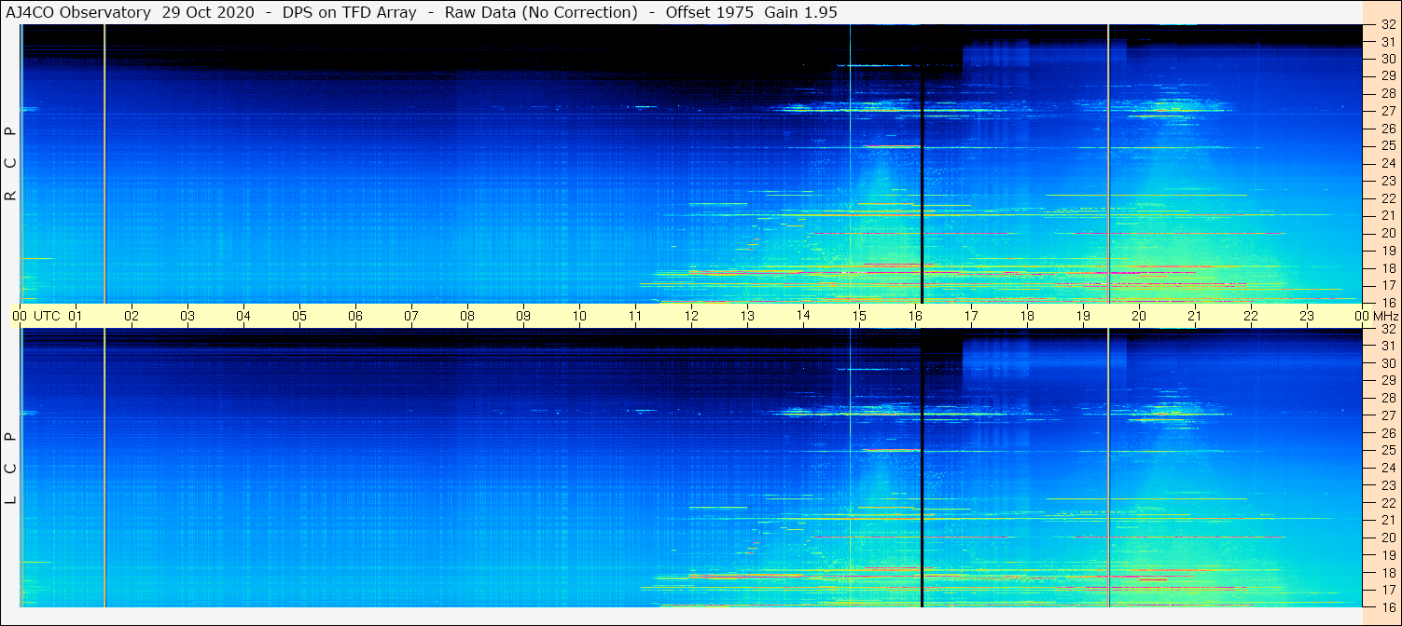Image resolution: width=1402 pixels, height=626 pixels.
Task: Click frequency label '20' in RCP panel
Action: pos(1388,233)
